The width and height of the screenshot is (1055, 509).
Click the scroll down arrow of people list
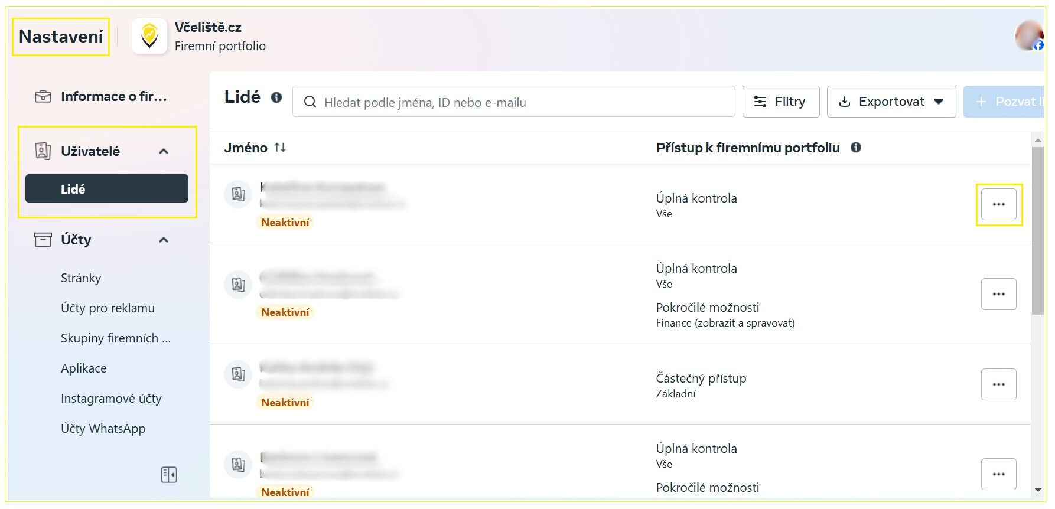(1038, 490)
